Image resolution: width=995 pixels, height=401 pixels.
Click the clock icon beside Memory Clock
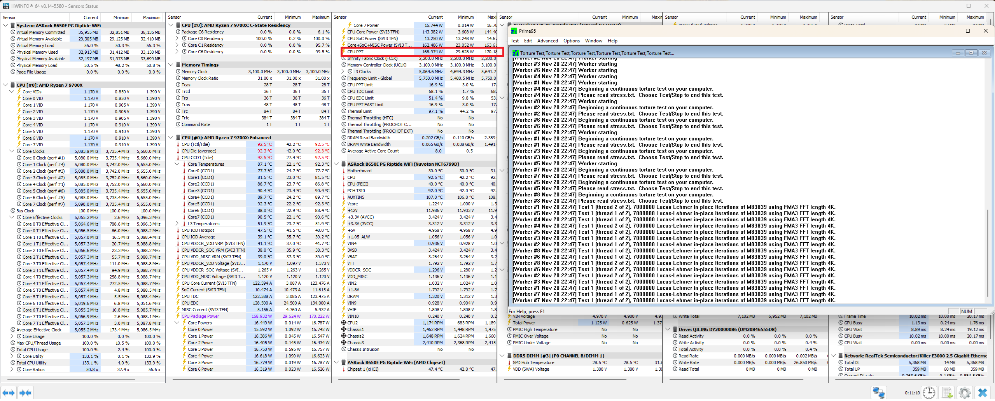[x=178, y=72]
